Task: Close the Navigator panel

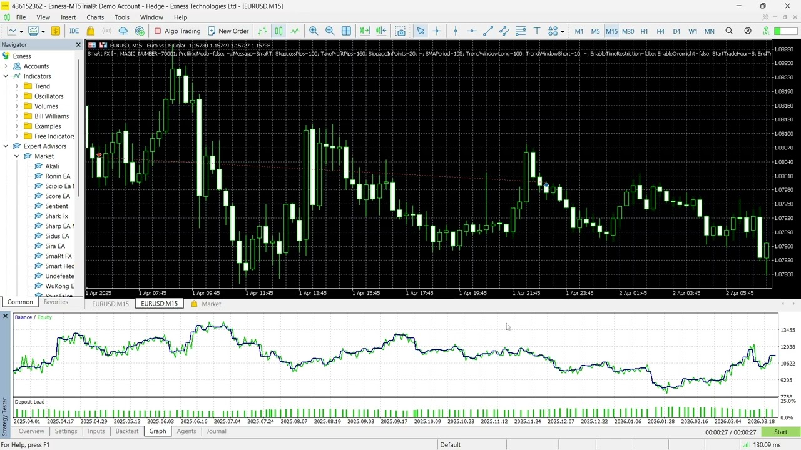Action: coord(78,45)
